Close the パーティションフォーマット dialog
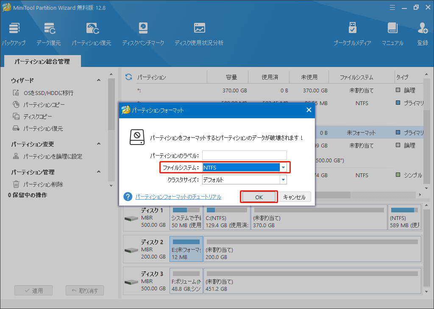Viewport: 434px width, 309px height. pyautogui.click(x=309, y=110)
